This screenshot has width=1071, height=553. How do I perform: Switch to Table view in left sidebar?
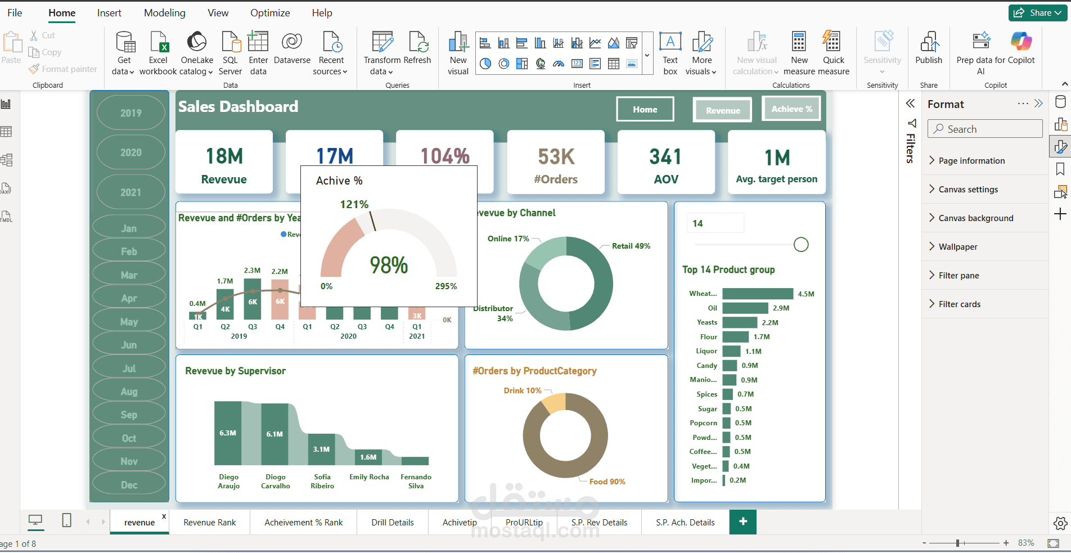pos(6,132)
